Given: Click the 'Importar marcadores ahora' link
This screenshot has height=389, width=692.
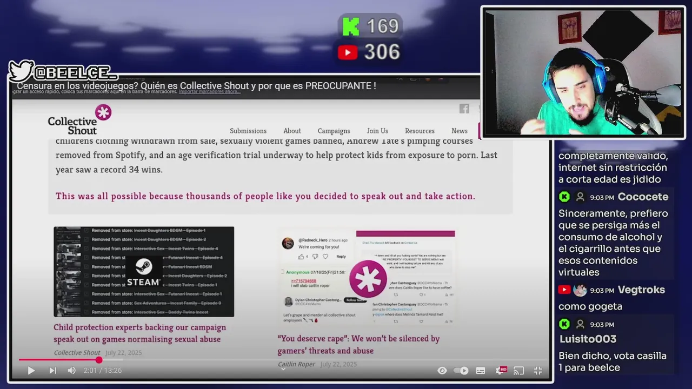Looking at the screenshot, I should (210, 92).
